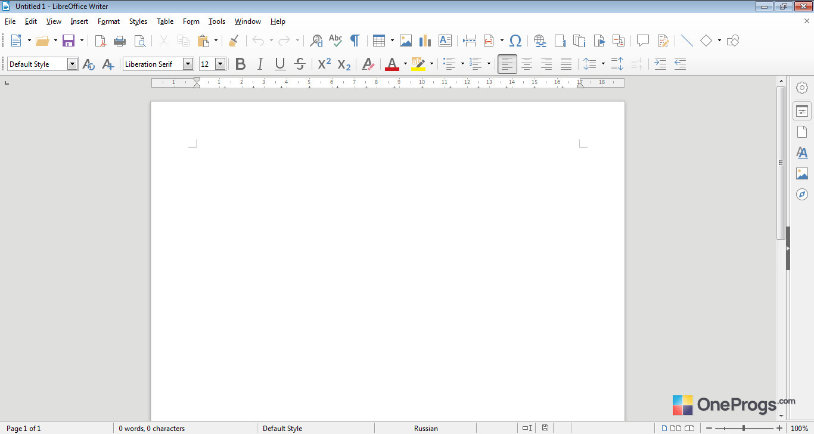
Task: Open the sidebar Properties deck
Action: tap(802, 111)
